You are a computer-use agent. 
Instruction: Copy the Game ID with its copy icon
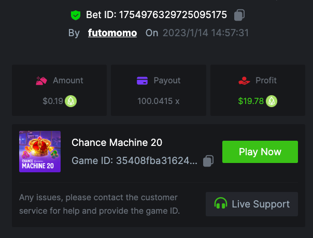(208, 161)
